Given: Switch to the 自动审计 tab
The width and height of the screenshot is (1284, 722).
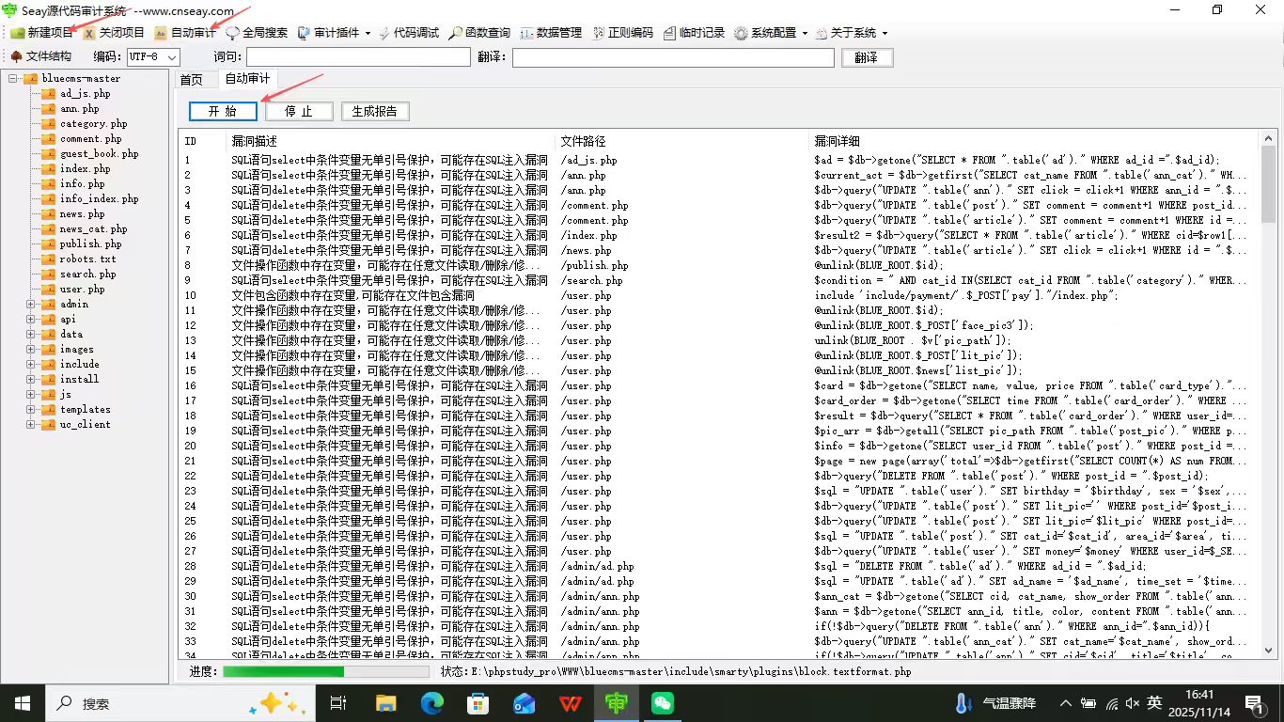Looking at the screenshot, I should pyautogui.click(x=248, y=79).
